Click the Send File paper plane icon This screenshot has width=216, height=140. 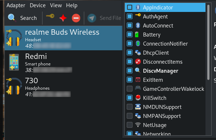pyautogui.click(x=92, y=18)
